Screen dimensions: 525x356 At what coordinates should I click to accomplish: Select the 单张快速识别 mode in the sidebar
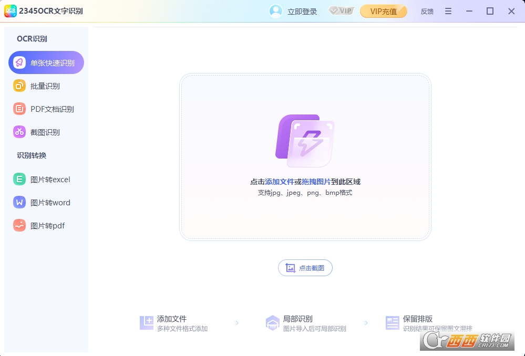(x=46, y=62)
